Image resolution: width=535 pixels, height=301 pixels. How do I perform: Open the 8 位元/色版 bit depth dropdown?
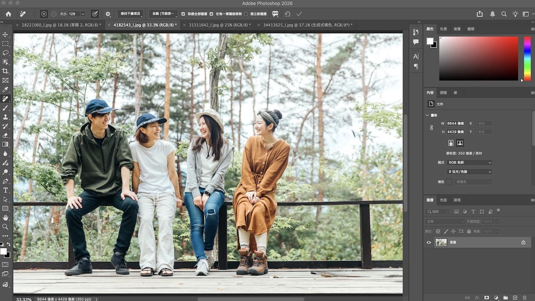469,172
